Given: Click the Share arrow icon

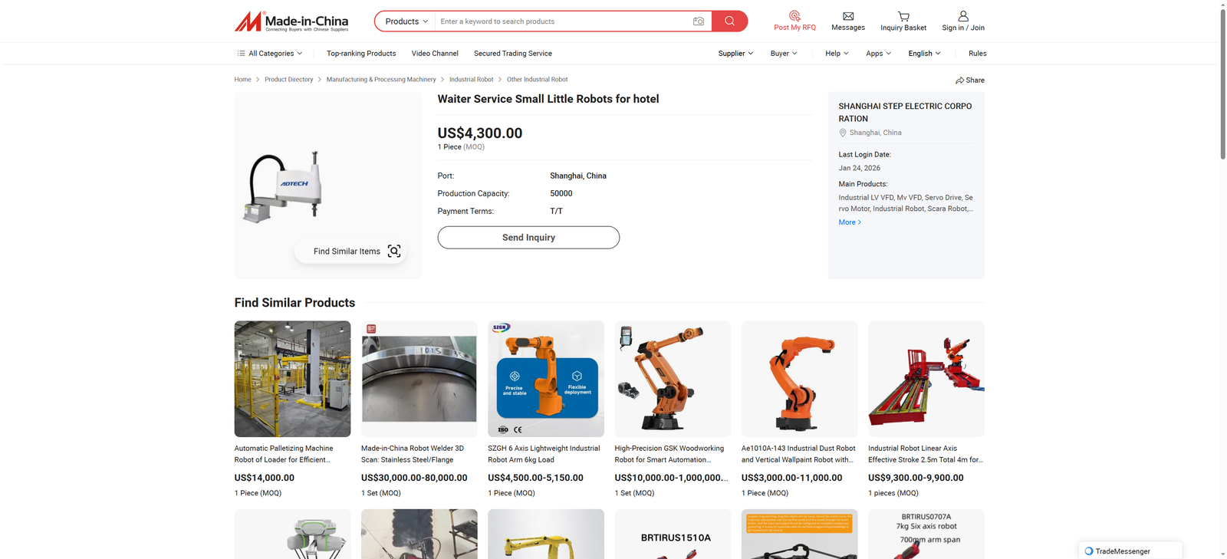Looking at the screenshot, I should pyautogui.click(x=959, y=81).
